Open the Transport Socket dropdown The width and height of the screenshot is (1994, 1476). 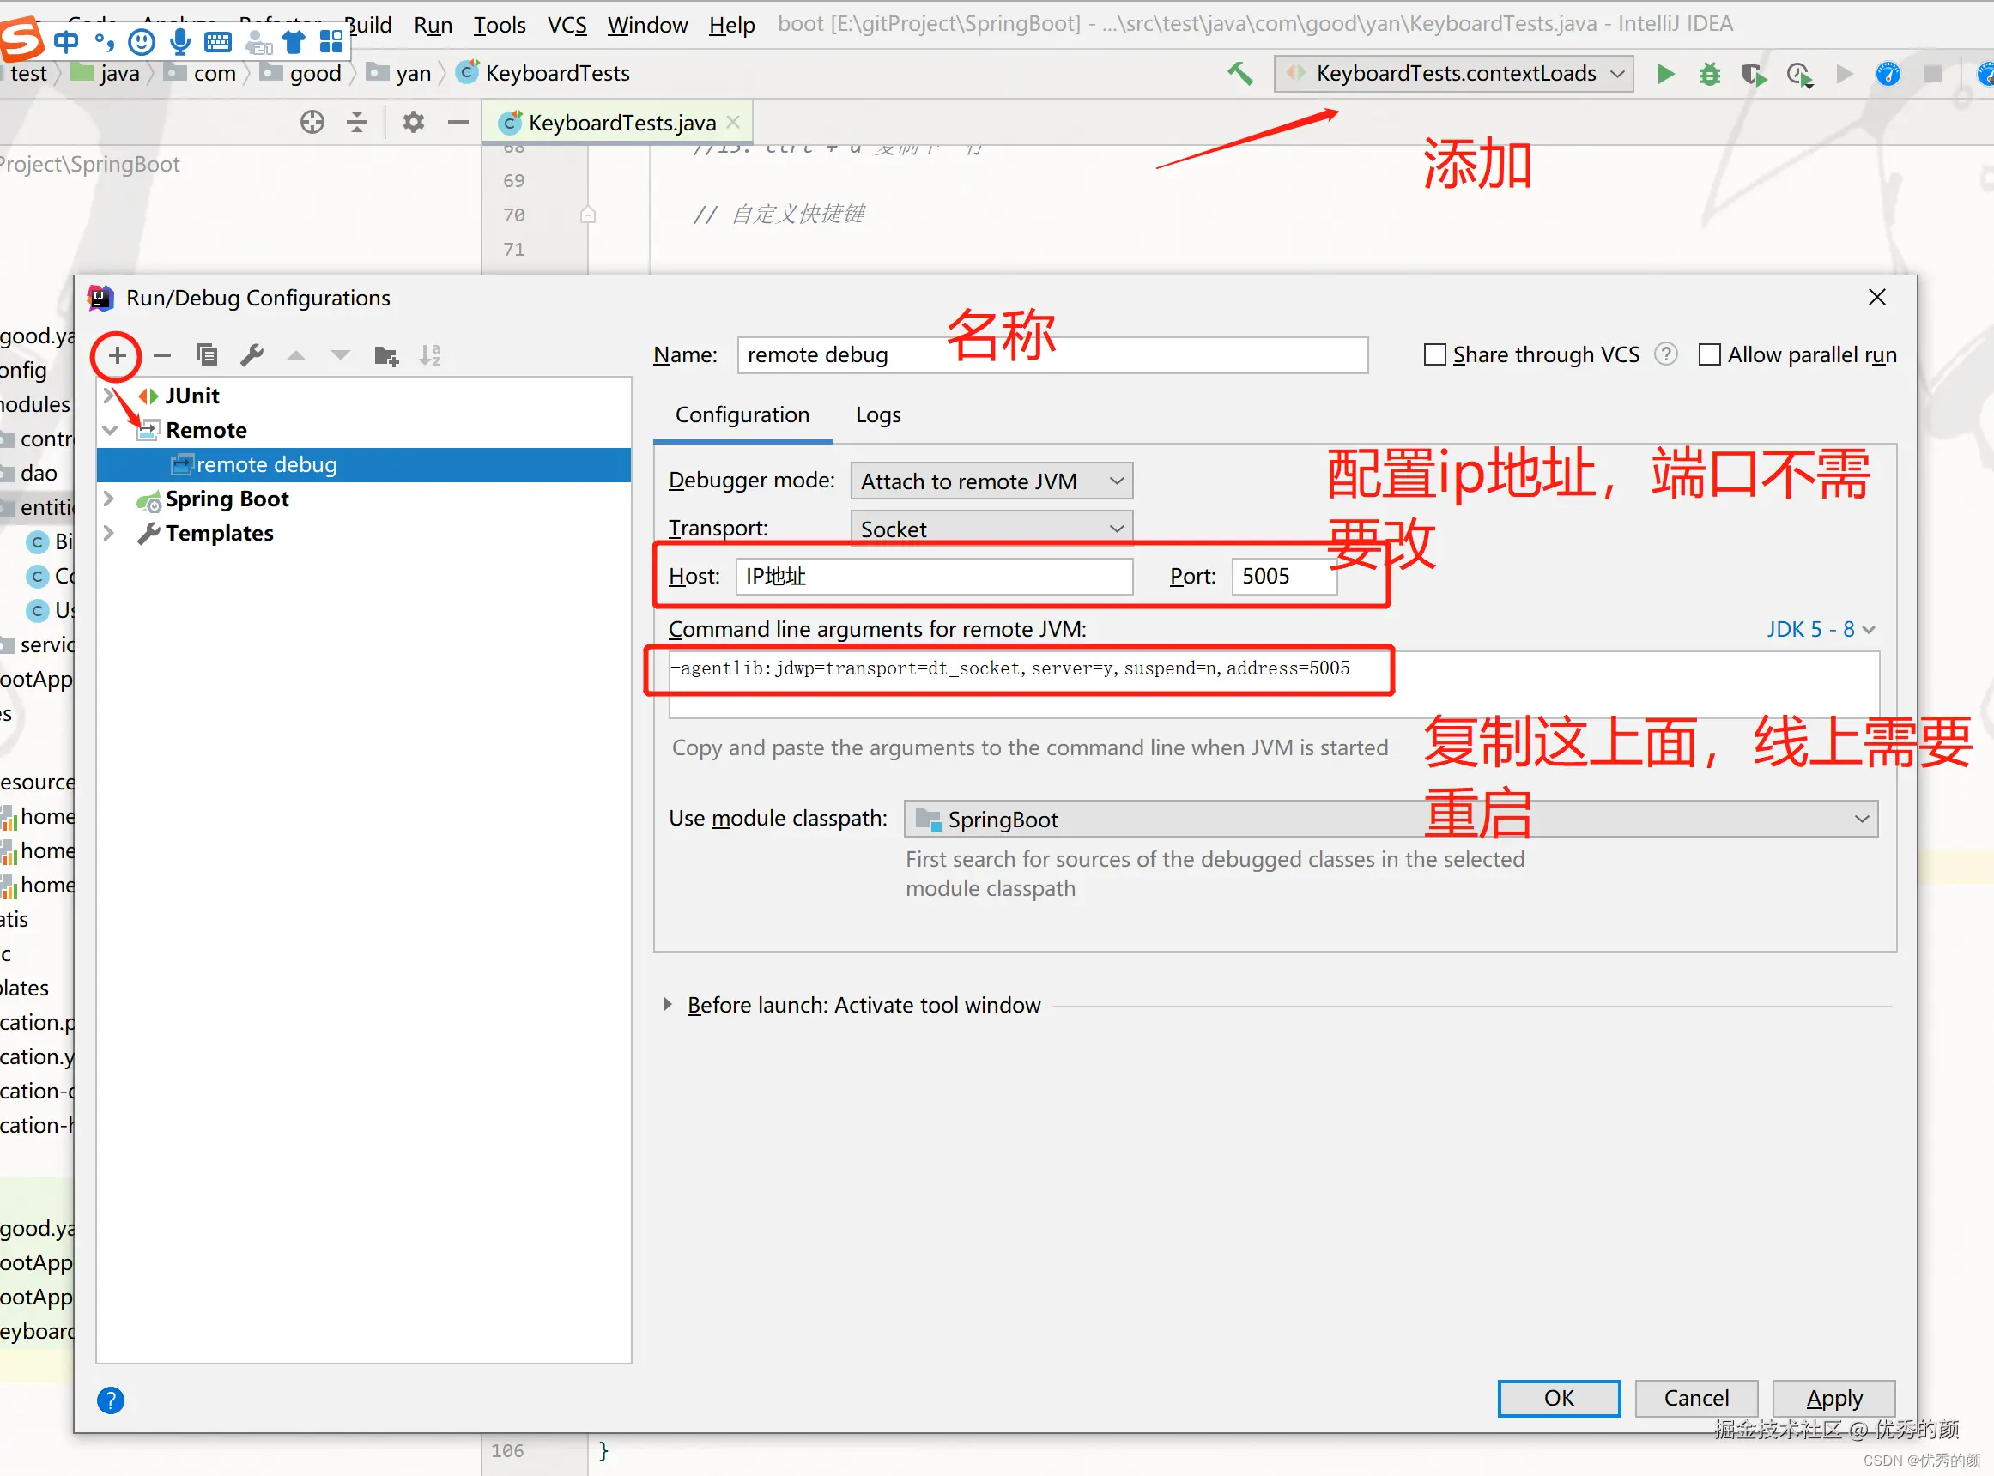991,529
